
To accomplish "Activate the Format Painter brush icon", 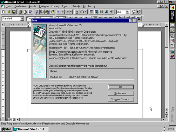I will pyautogui.click(x=52, y=12).
